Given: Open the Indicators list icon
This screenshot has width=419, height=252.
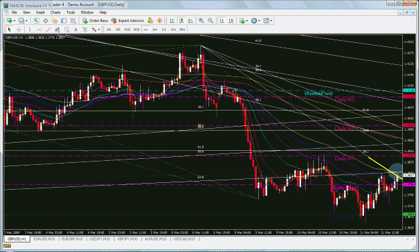Looking at the screenshot, I should coord(242,21).
